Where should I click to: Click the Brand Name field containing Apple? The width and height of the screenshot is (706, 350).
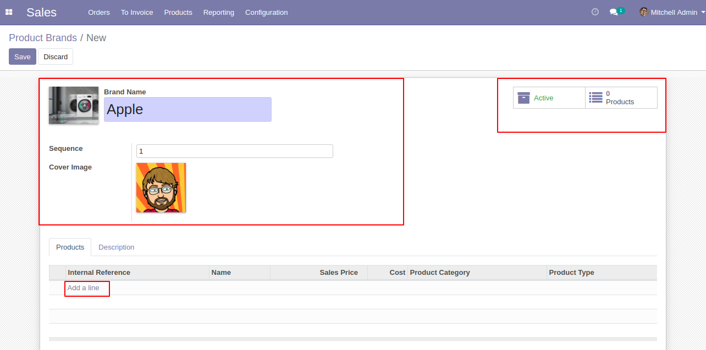point(187,109)
